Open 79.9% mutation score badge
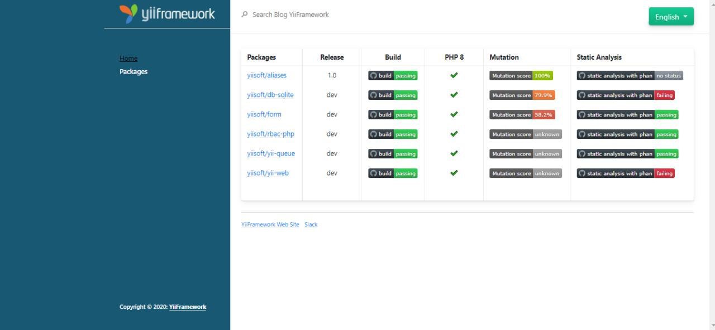715x330 pixels. click(x=522, y=95)
